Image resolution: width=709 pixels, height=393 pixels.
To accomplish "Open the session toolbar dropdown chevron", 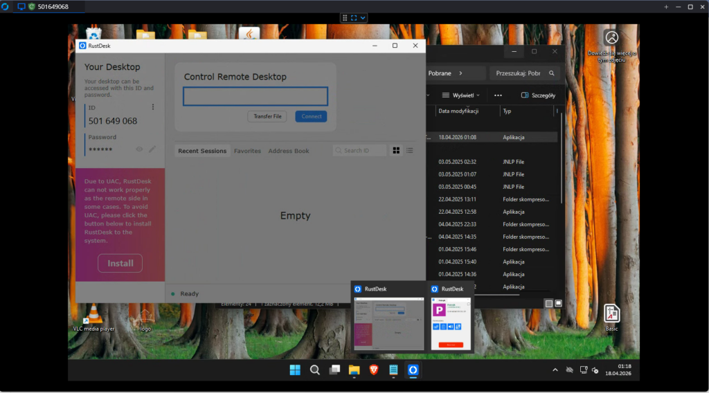I will tap(364, 17).
